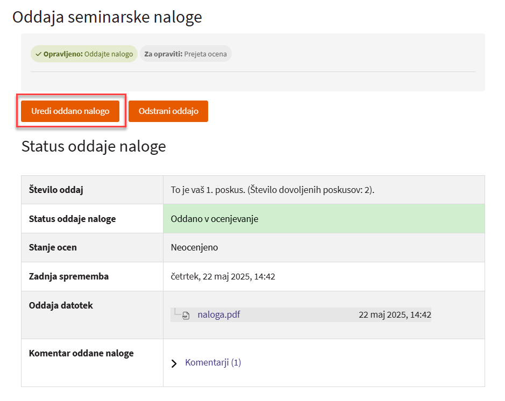Viewport: 505px width, 401px height.
Task: Click the "Status oddaje naloge" section heading
Action: (x=94, y=146)
